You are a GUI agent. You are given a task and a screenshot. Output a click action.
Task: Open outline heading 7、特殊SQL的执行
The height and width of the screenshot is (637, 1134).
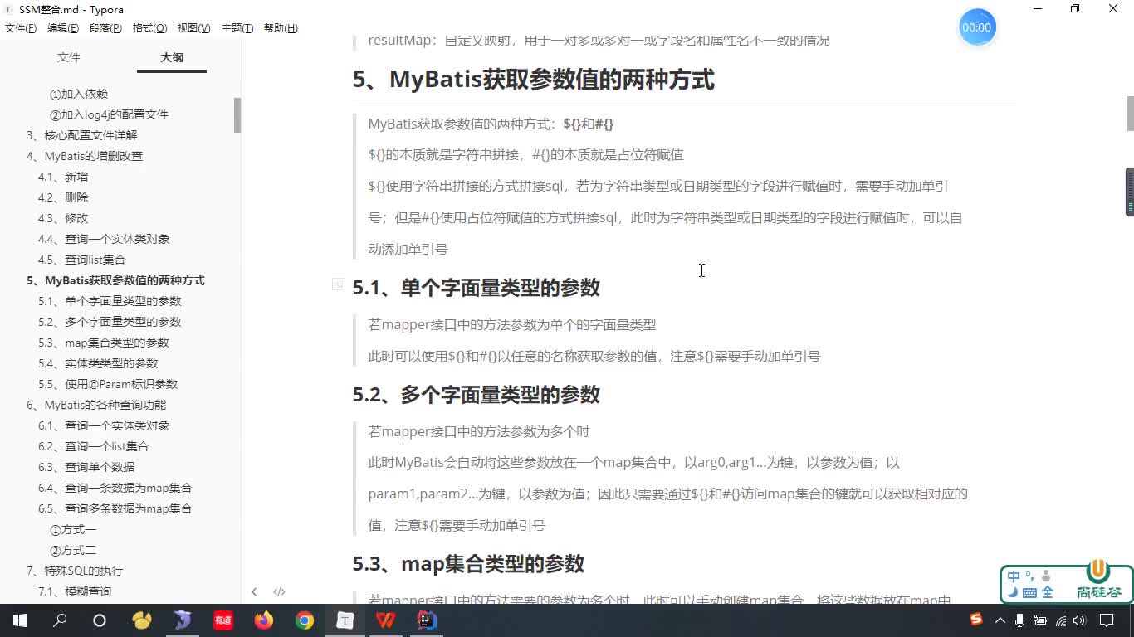(75, 571)
